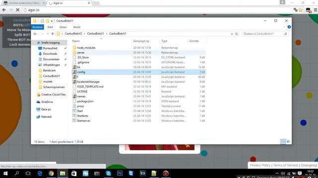318x178 pixels.
Task: Click CactusBotsV2 in the address path
Action: coord(74,34)
